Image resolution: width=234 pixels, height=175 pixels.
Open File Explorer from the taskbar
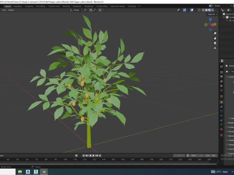[x=20, y=172]
